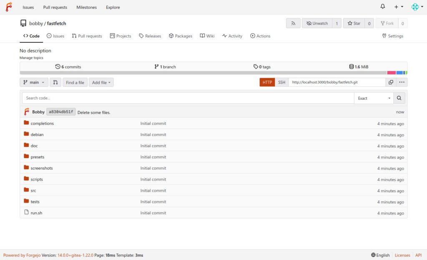Open commit a8304db51f
427x260 pixels.
pos(61,112)
